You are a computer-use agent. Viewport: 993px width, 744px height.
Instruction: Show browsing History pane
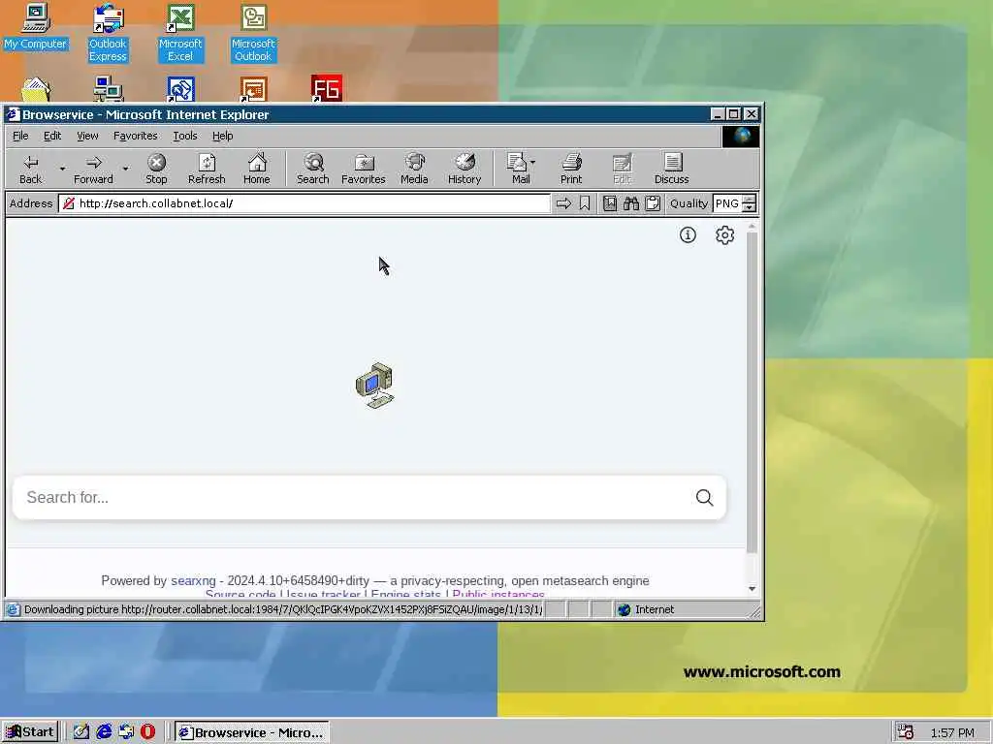(464, 169)
